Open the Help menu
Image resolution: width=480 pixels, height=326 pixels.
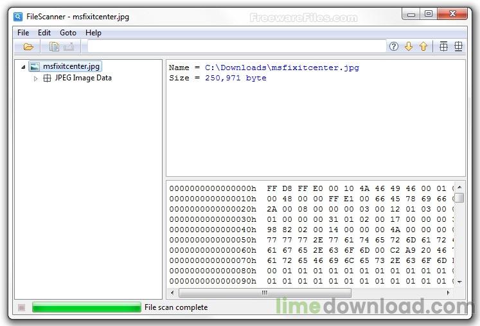click(x=93, y=33)
